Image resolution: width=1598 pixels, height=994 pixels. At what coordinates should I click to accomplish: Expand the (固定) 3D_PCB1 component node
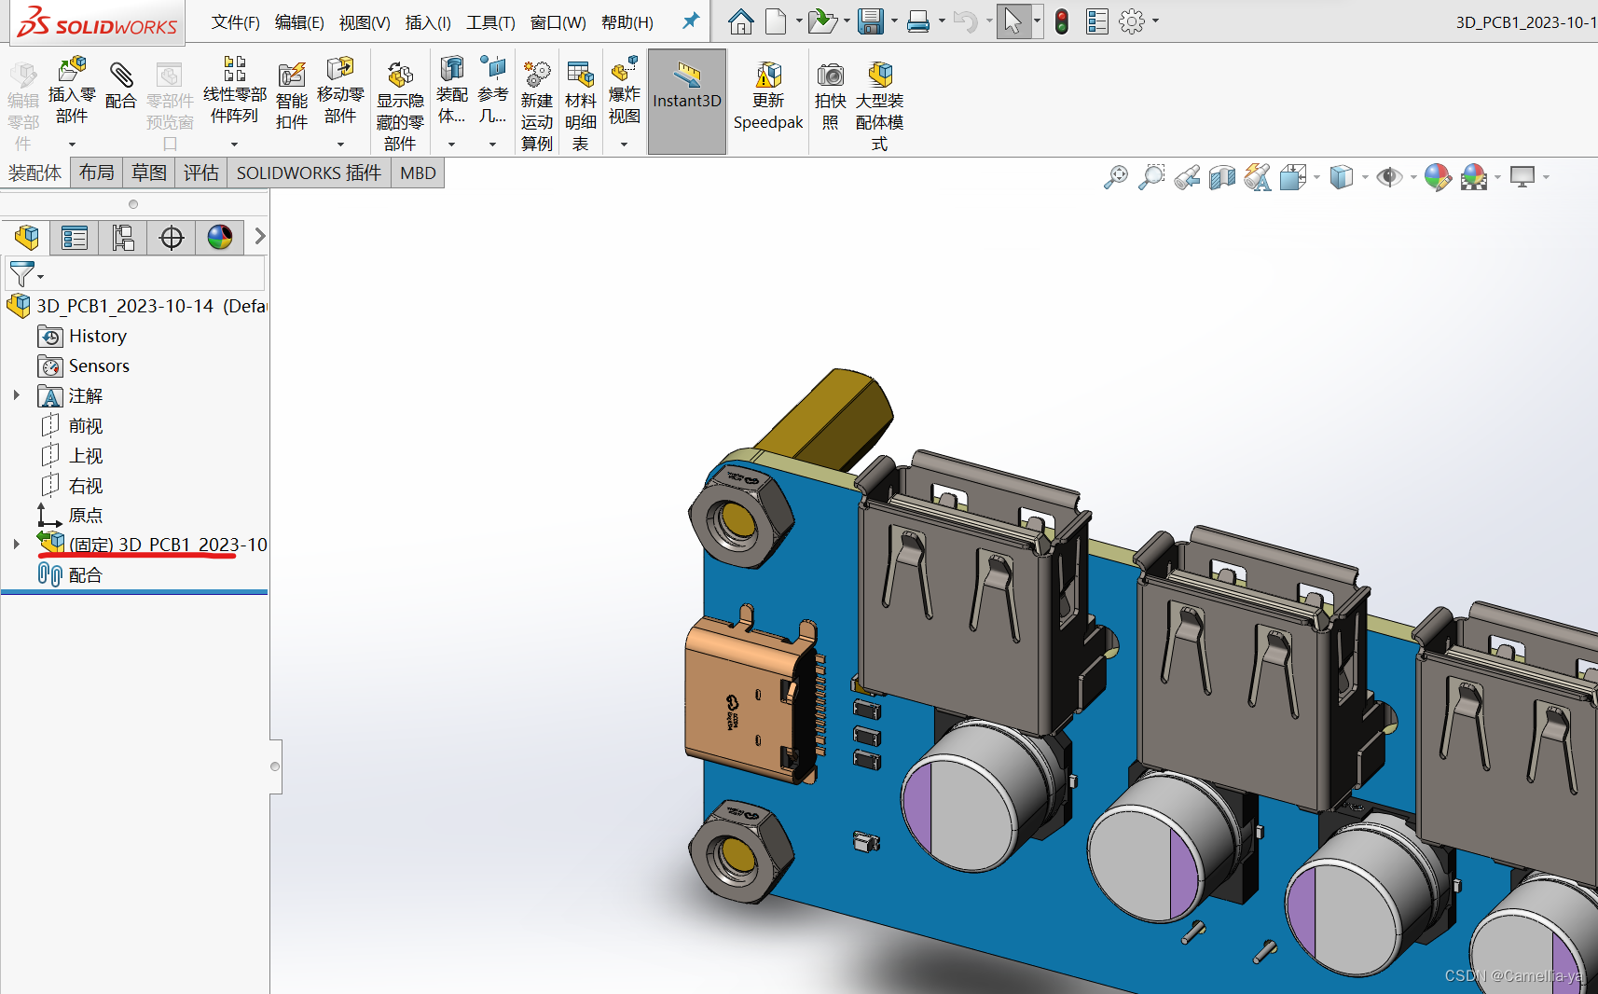(17, 544)
